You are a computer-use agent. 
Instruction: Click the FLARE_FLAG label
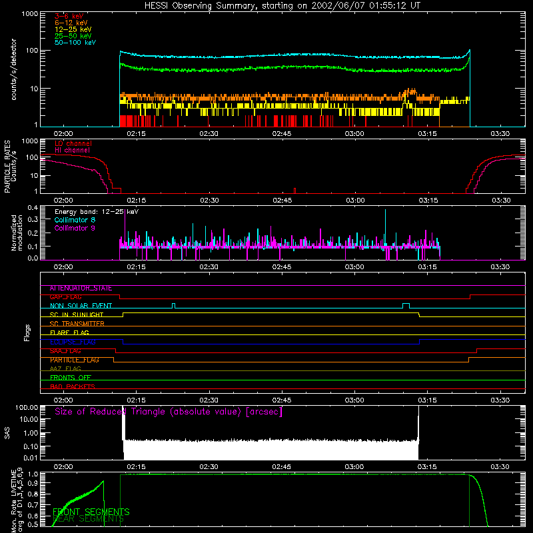69,332
